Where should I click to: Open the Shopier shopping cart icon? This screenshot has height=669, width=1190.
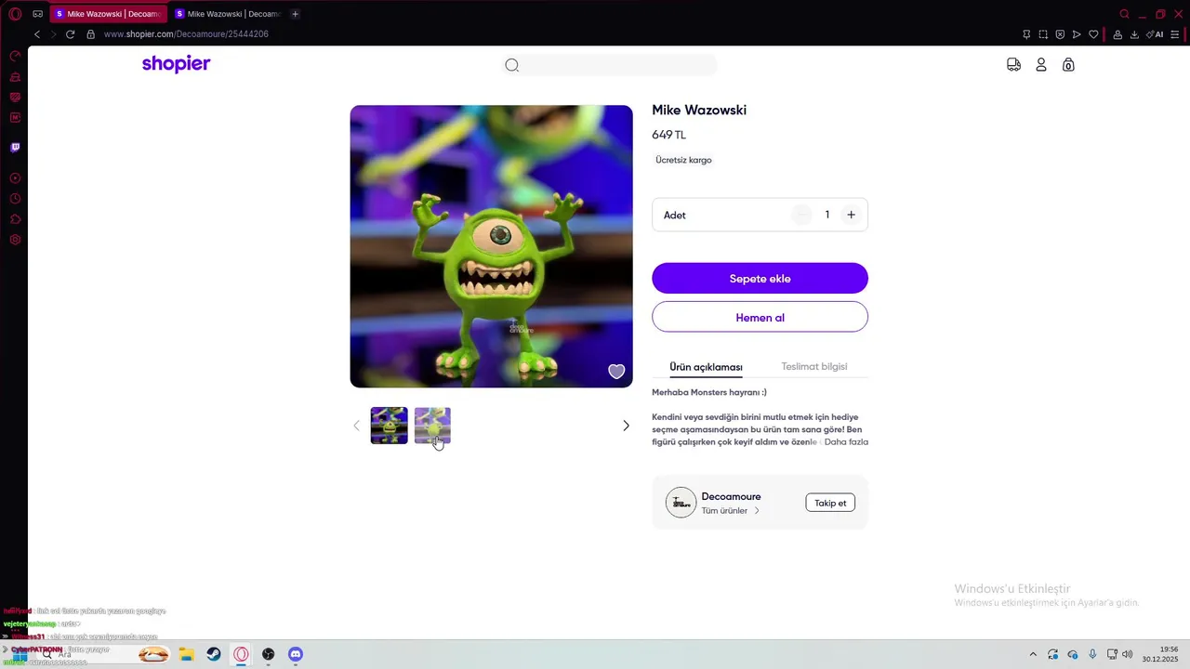coord(1068,64)
